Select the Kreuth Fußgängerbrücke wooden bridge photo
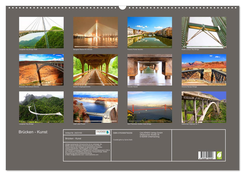This screenshot has height=176, width=245. tap(95, 70)
